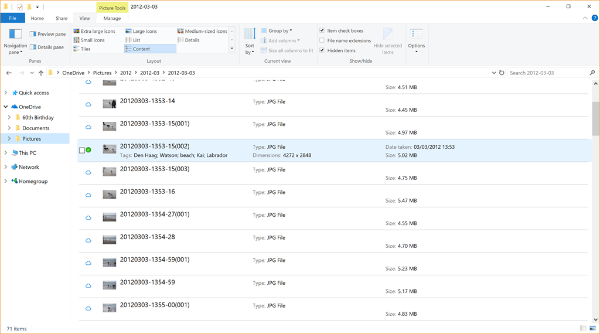Open the Group by dropdown
Screen dimensions: 600x334
coord(279,30)
